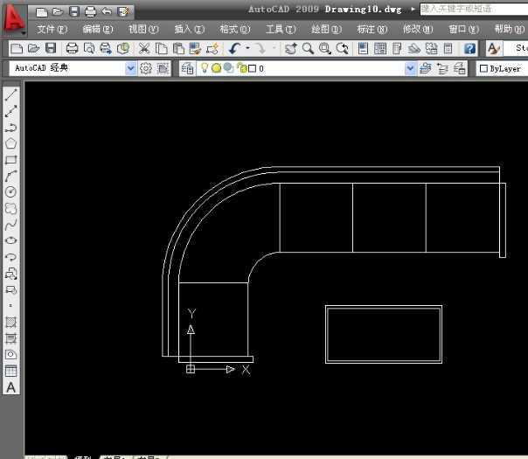Select the Hatch tool
This screenshot has width=528, height=459.
tap(10, 322)
